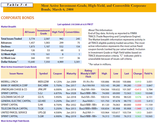Click symbol GS.YL
The image size is (157, 123).
tap(41, 97)
